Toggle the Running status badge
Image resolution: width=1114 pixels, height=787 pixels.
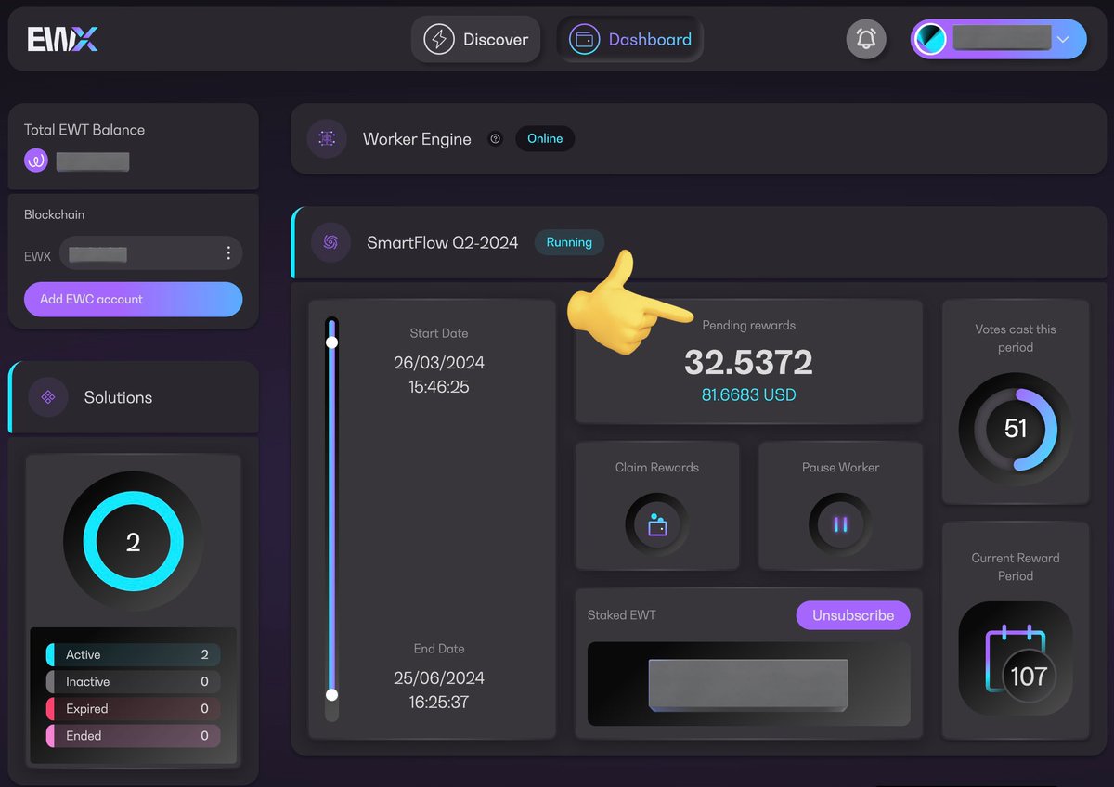[x=569, y=242]
